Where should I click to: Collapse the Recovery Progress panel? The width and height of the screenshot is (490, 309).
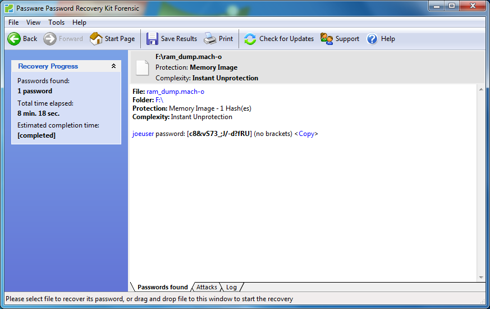point(113,66)
